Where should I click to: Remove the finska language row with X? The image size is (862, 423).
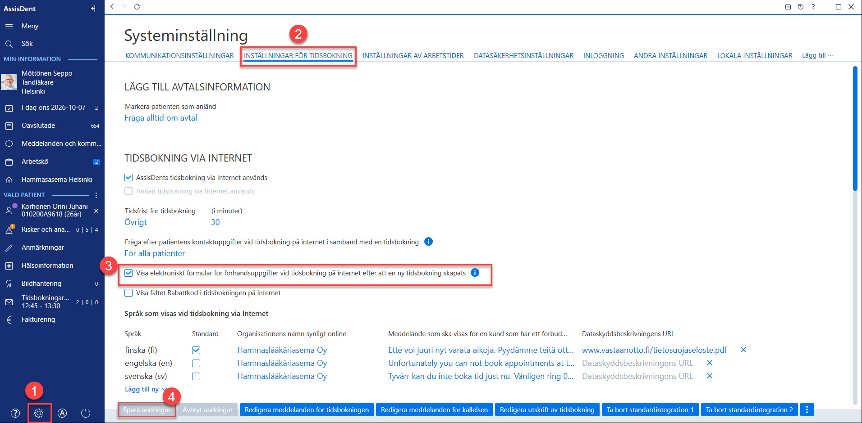pos(743,350)
